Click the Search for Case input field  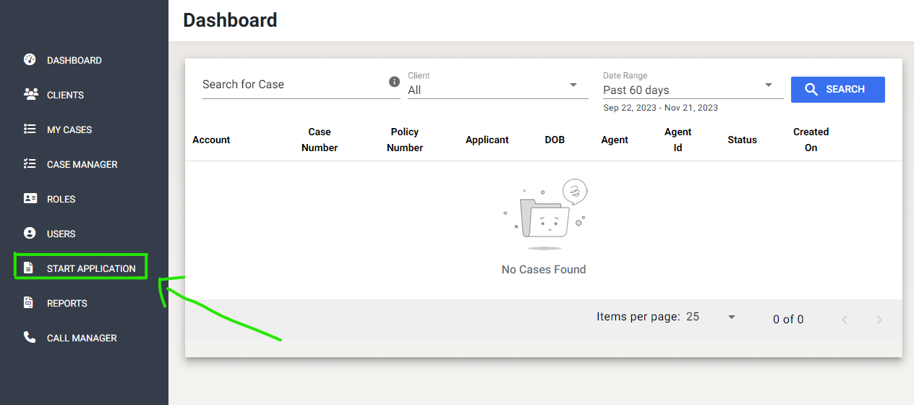point(294,85)
